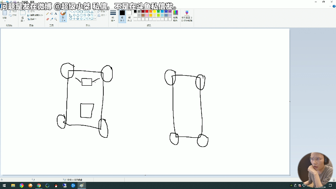
Task: Click the Cut scissors button
Action: click(x=13, y=11)
